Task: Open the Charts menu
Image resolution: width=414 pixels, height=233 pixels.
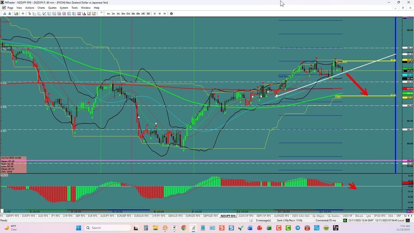Action: pyautogui.click(x=41, y=8)
